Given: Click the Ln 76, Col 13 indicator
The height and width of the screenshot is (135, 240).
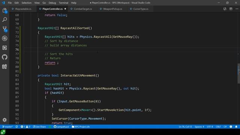Looking at the screenshot, I should pyautogui.click(x=185, y=127).
